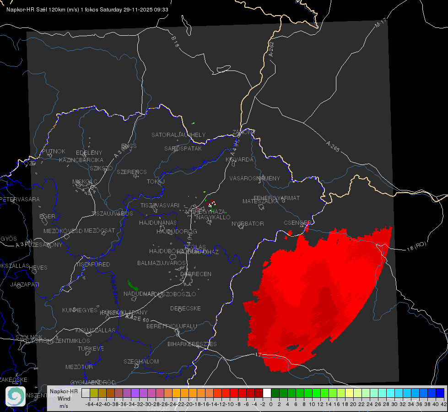448x412 pixels.
Task: Click the TISZAÚJVÁROS city label
Action: click(x=112, y=214)
